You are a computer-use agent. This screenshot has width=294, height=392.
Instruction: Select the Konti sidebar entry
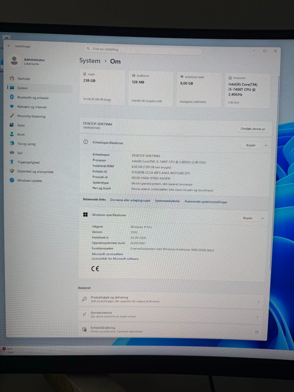click(21, 134)
